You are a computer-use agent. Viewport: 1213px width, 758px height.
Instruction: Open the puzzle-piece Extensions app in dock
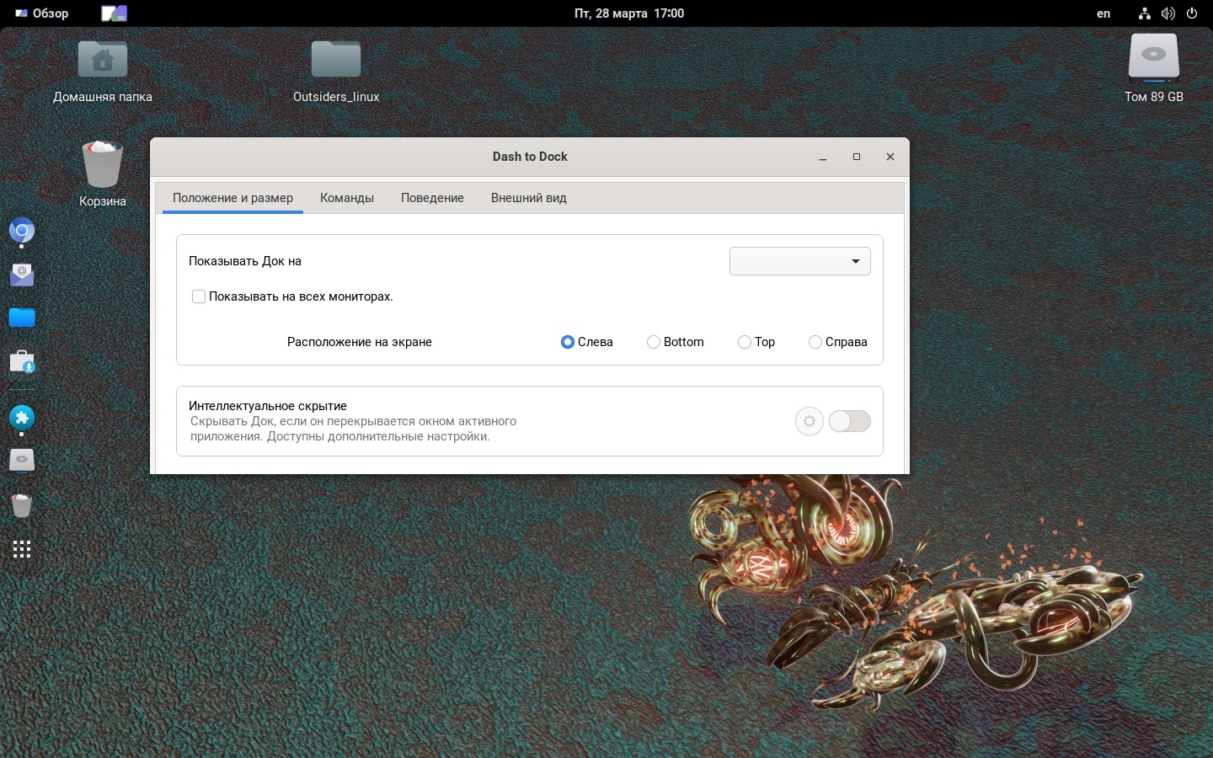(22, 417)
